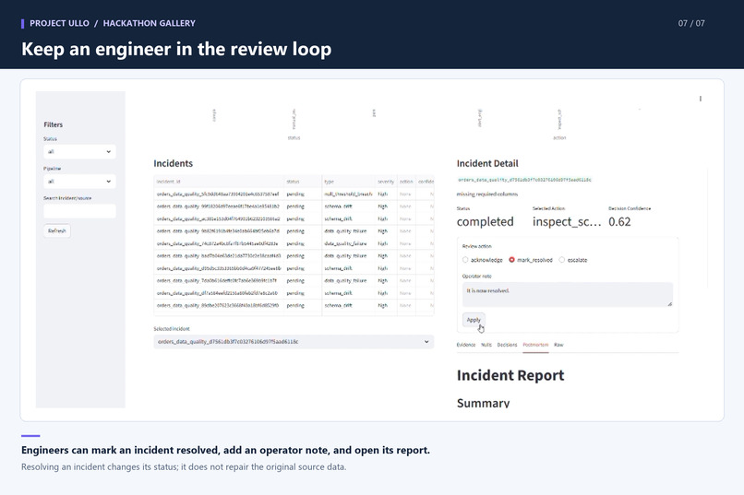Switch to the Decisions tab
This screenshot has width=744, height=495.
point(507,345)
